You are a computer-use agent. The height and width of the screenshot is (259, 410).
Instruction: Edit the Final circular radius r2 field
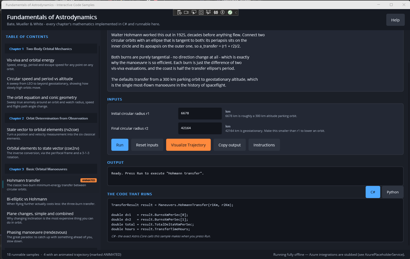[x=200, y=128]
